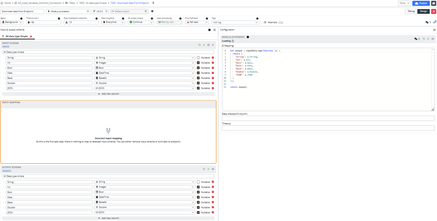The image size is (437, 221).
Task: Open the Data snapshot Everytime dropdown
Action: point(113,22)
